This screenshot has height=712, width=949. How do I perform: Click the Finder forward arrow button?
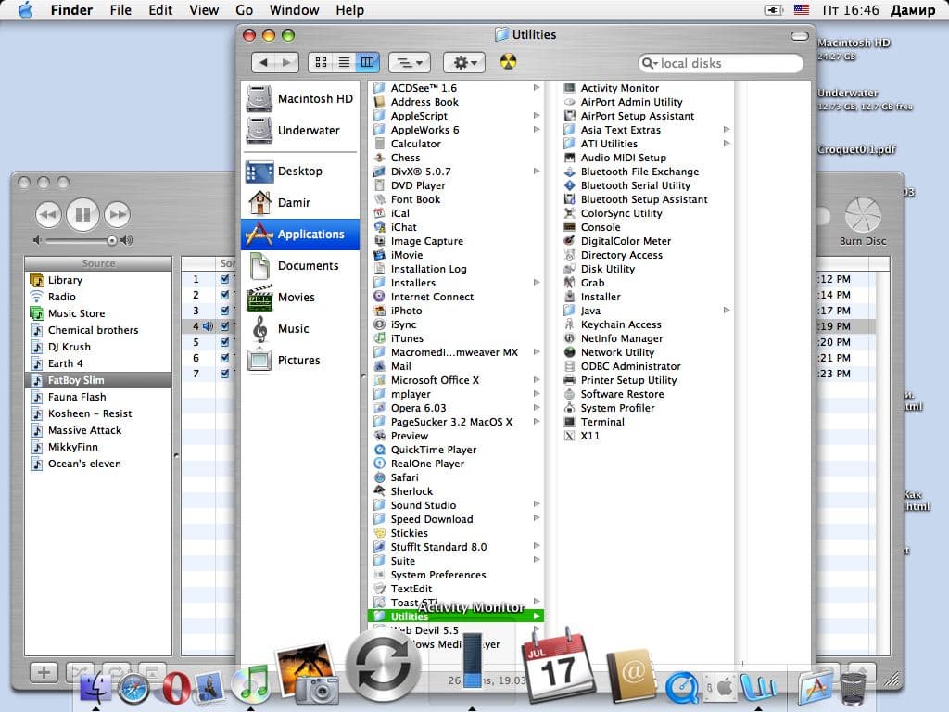coord(287,62)
